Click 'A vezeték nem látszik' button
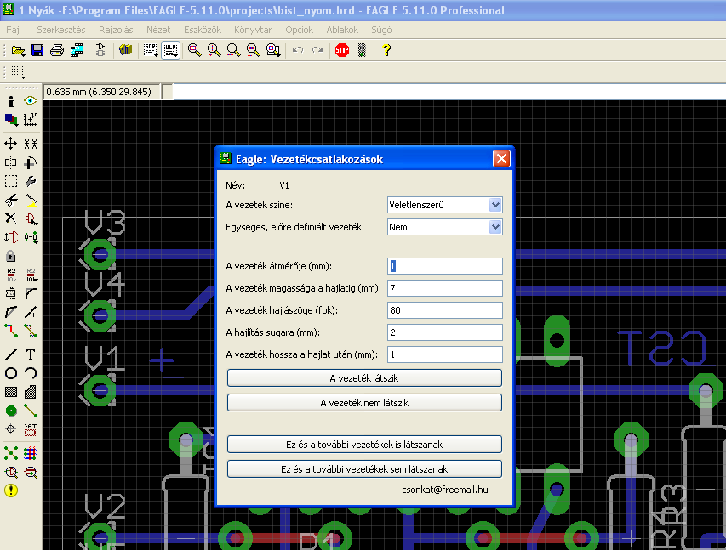Image resolution: width=726 pixels, height=550 pixels. pos(364,402)
